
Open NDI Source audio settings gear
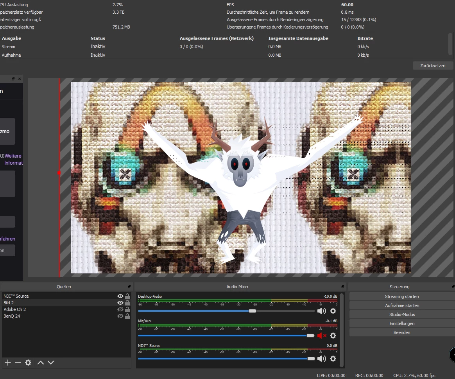(x=333, y=359)
